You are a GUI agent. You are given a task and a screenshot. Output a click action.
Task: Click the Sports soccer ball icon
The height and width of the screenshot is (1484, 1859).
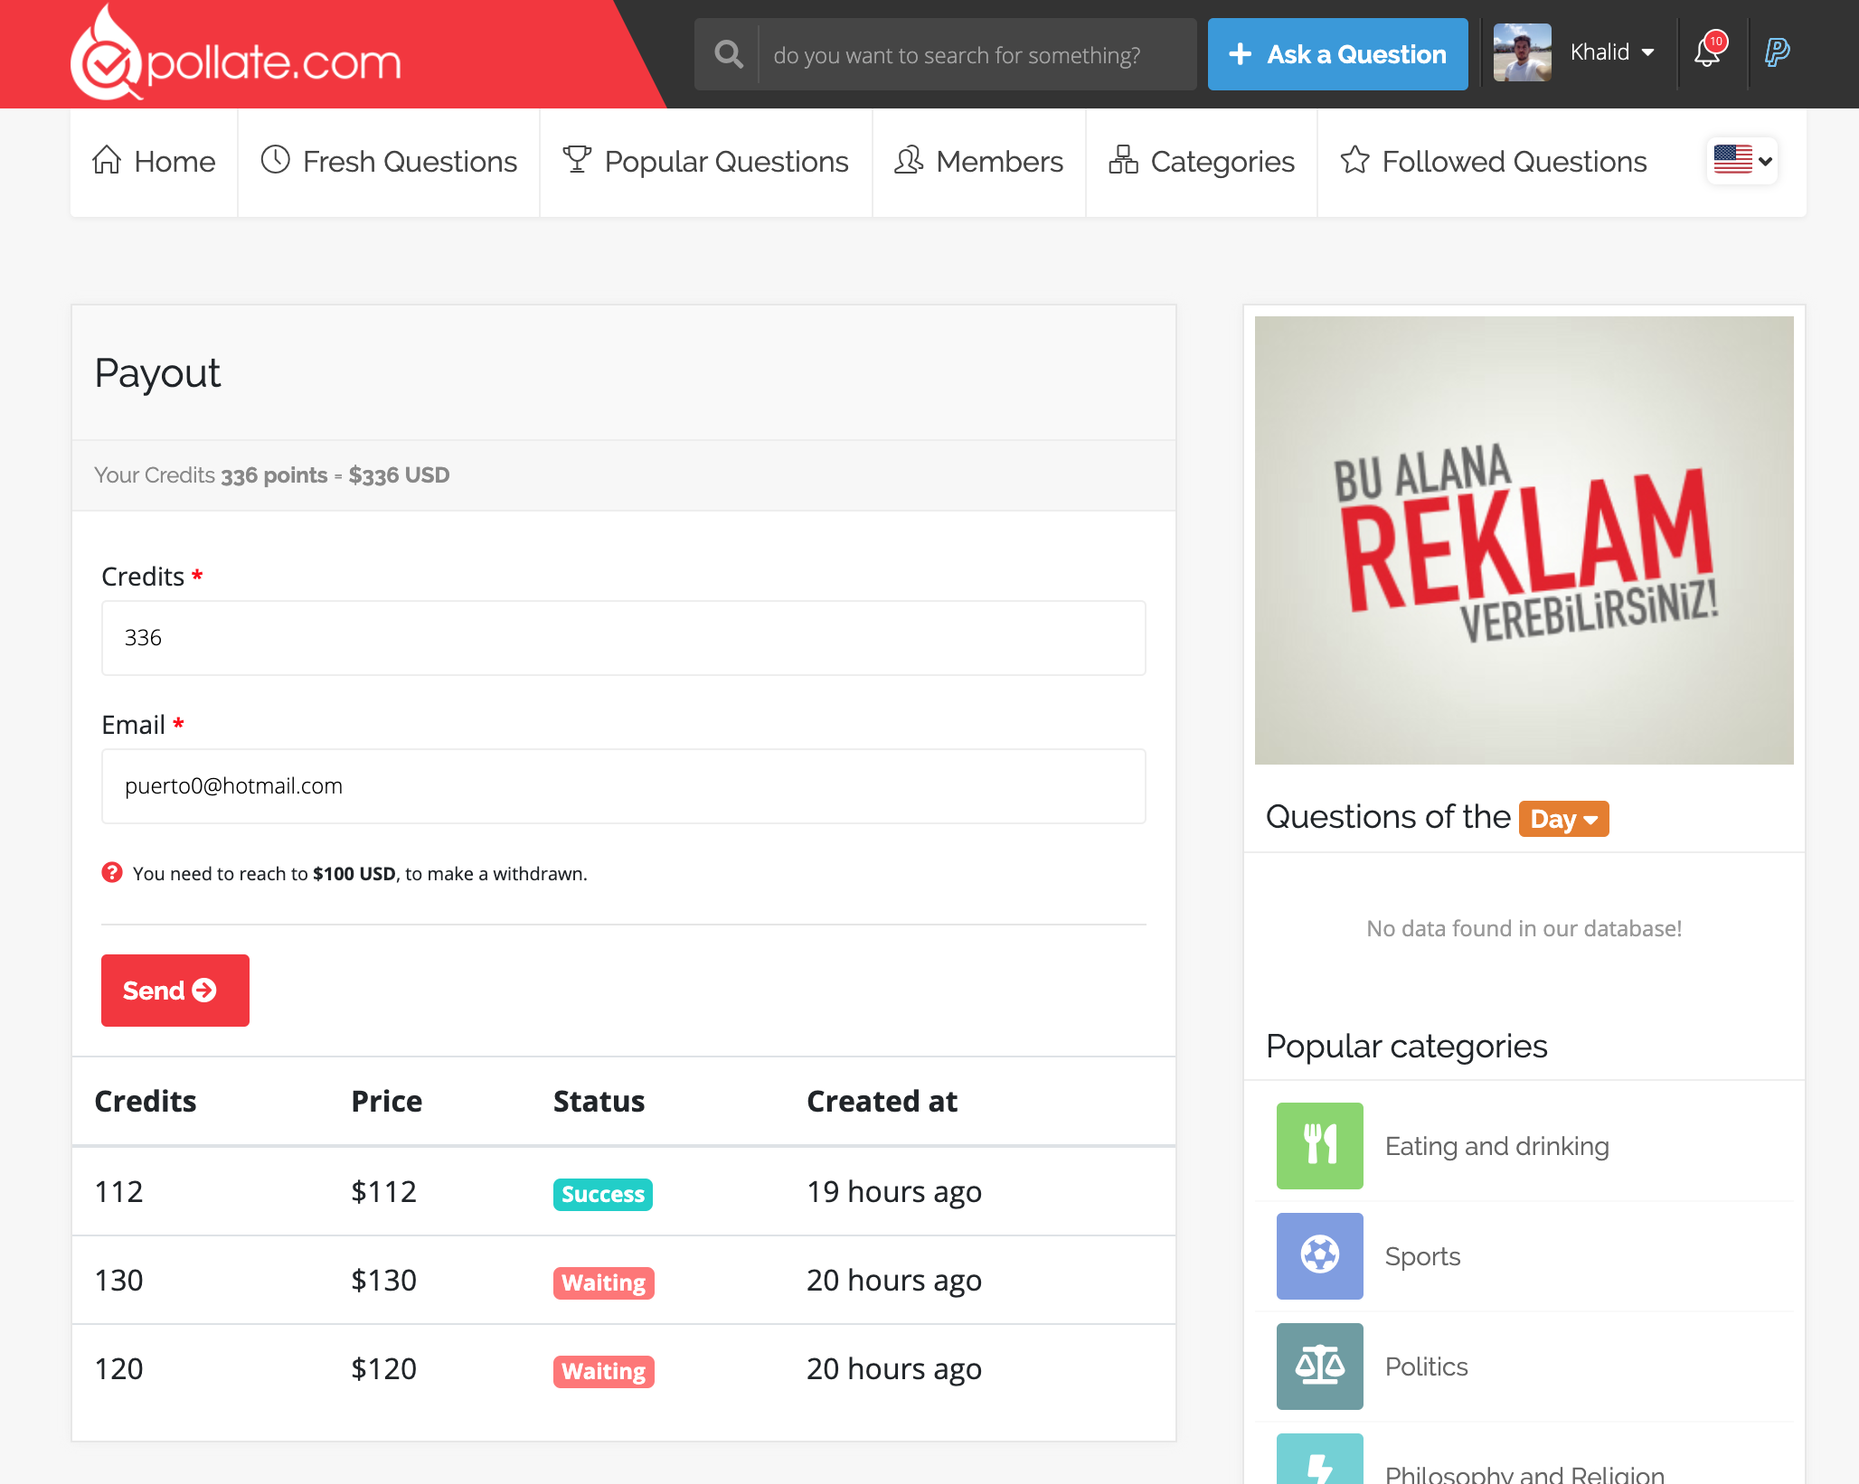1319,1255
